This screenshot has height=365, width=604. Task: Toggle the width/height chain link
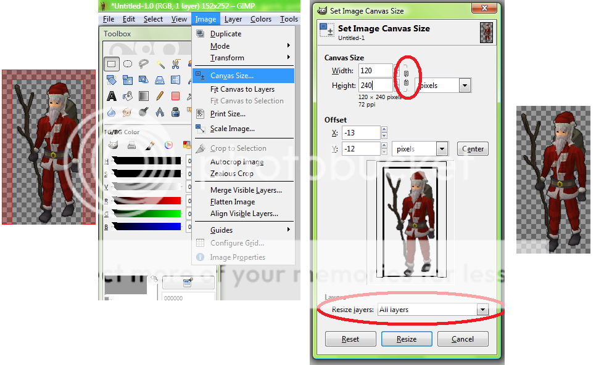405,78
